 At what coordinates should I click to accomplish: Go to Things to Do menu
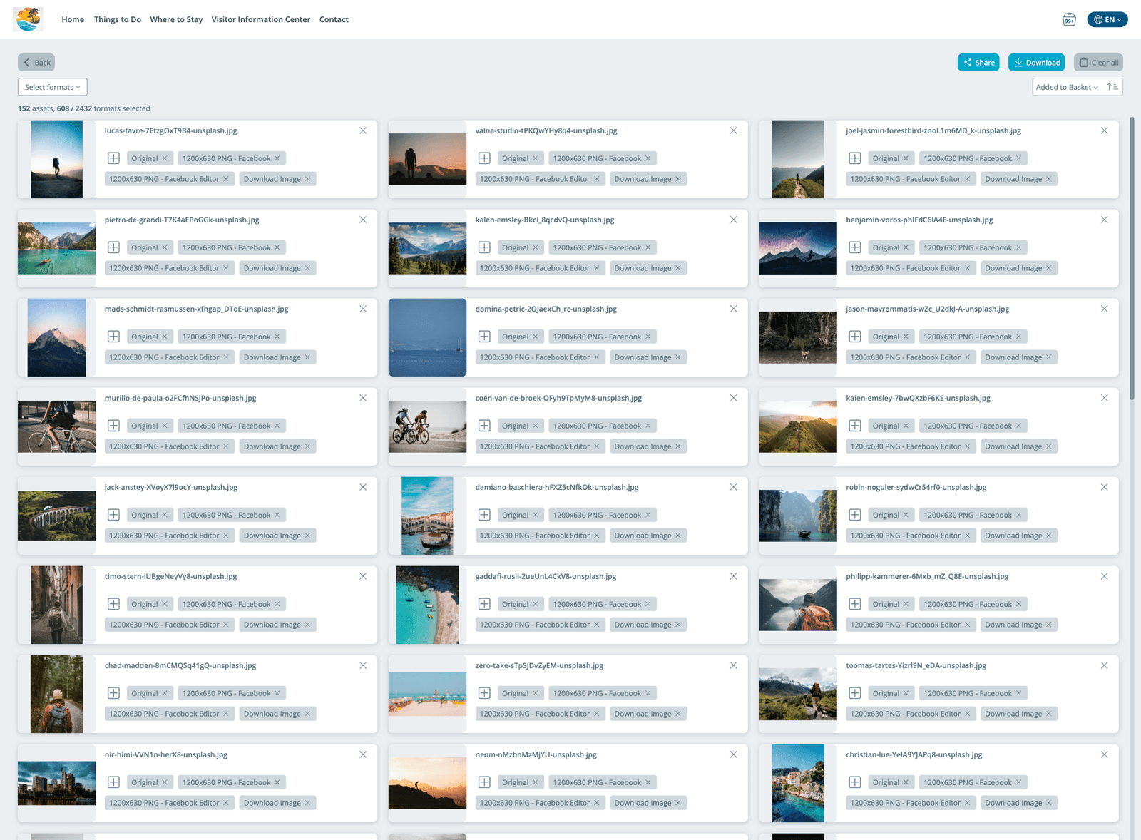pos(118,19)
